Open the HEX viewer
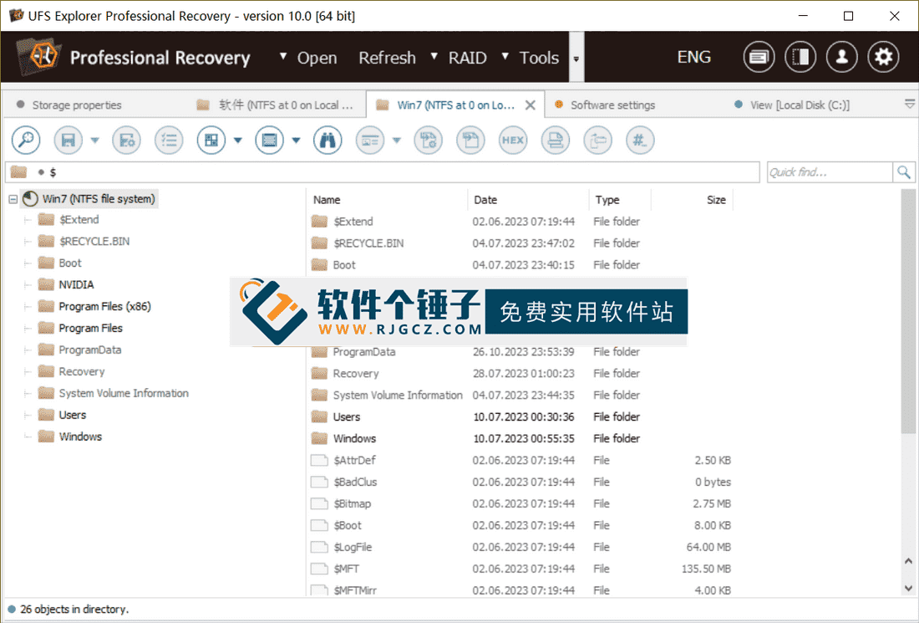The height and width of the screenshot is (623, 919). coord(512,140)
